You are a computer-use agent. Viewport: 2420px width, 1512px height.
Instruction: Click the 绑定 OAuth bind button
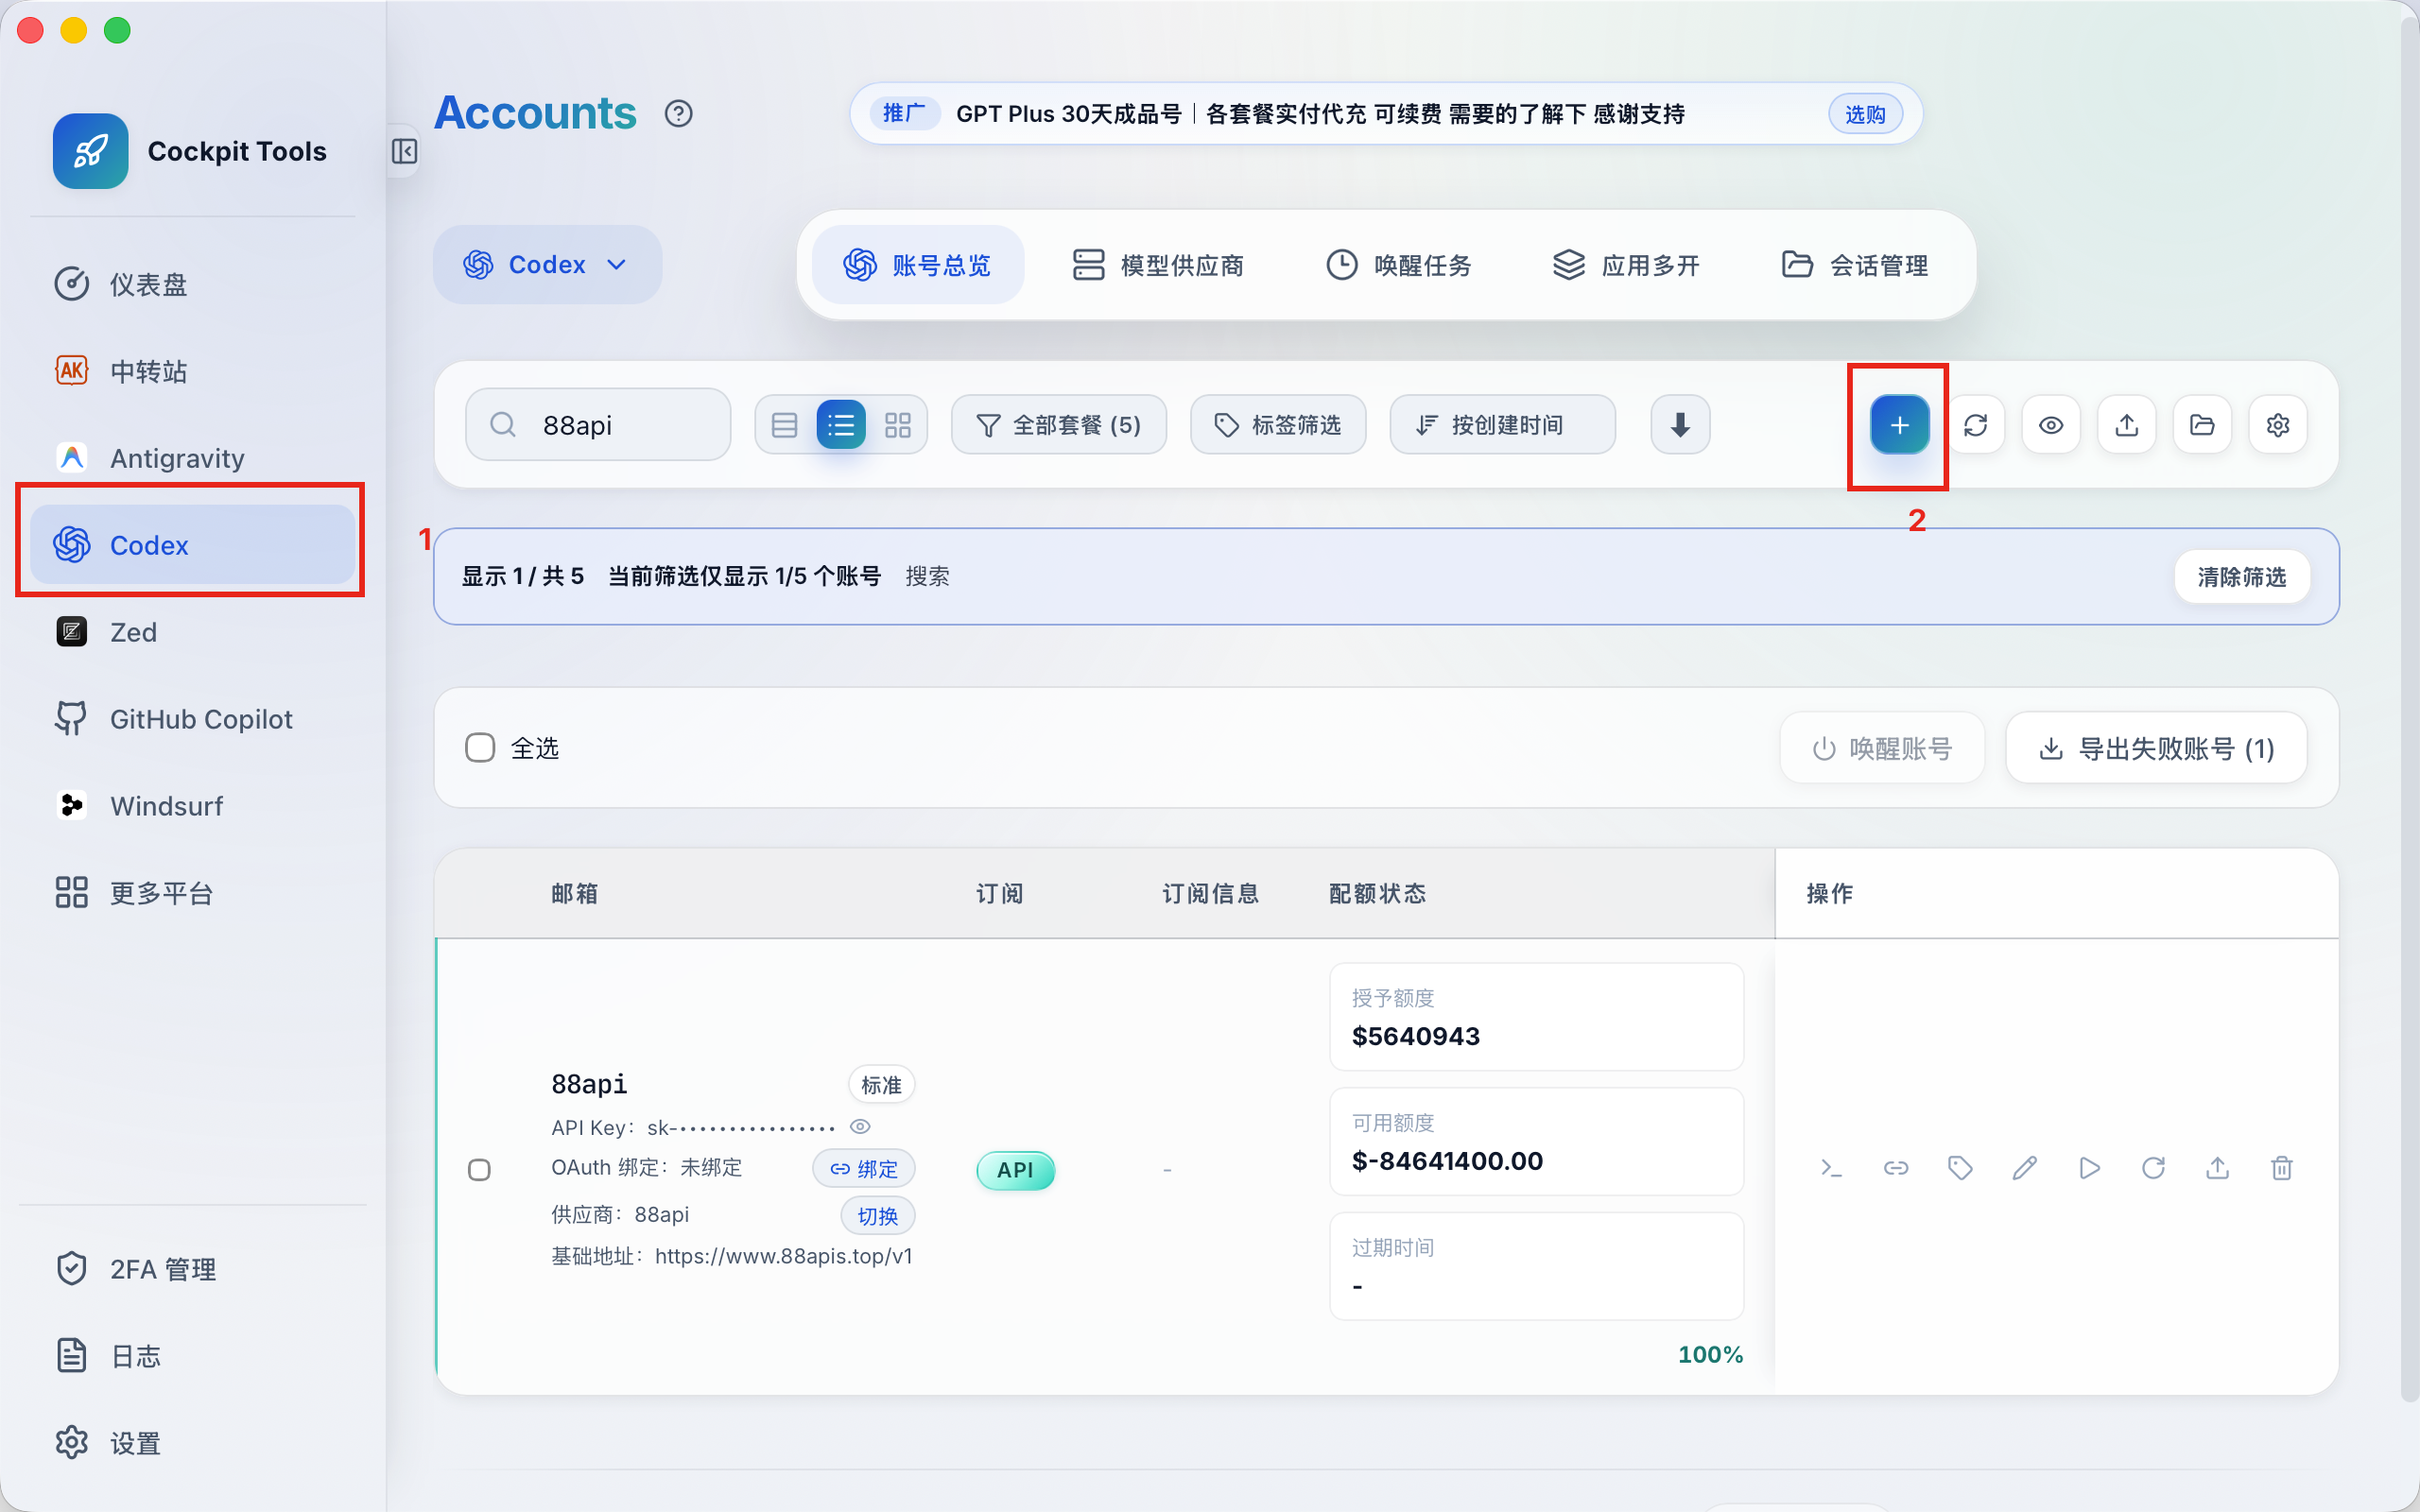click(864, 1169)
